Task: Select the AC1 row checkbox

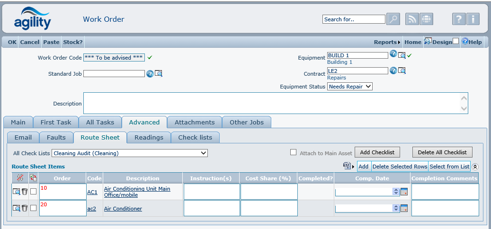Action: pos(33,192)
